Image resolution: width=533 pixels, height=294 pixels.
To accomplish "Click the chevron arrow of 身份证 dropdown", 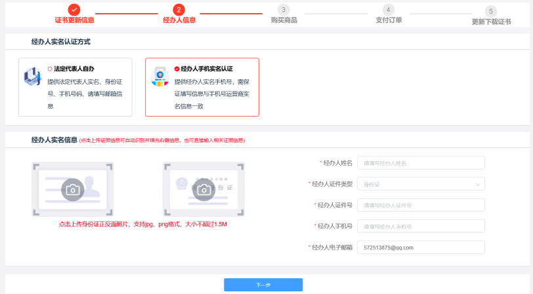I will point(478,185).
